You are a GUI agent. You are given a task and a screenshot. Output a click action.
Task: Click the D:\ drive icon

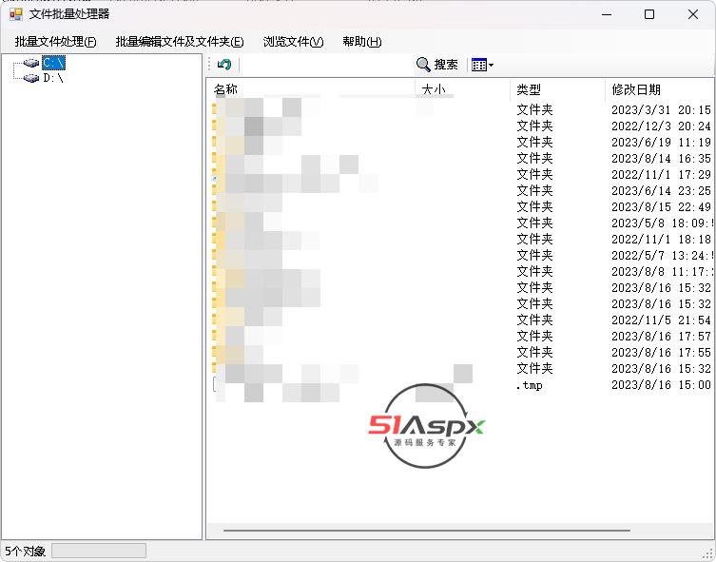[31, 79]
